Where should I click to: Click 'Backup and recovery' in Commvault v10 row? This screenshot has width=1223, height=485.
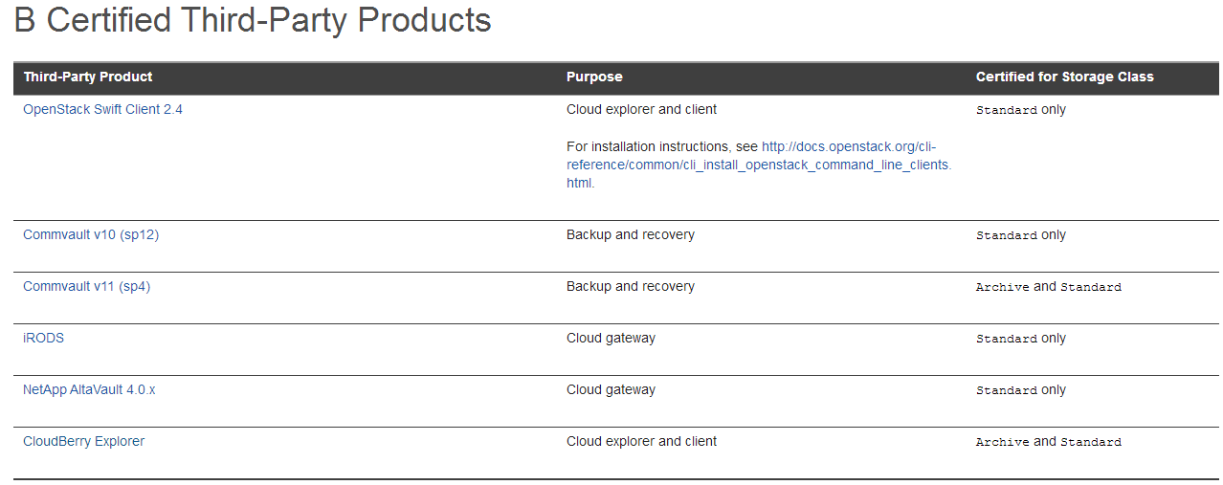point(631,234)
